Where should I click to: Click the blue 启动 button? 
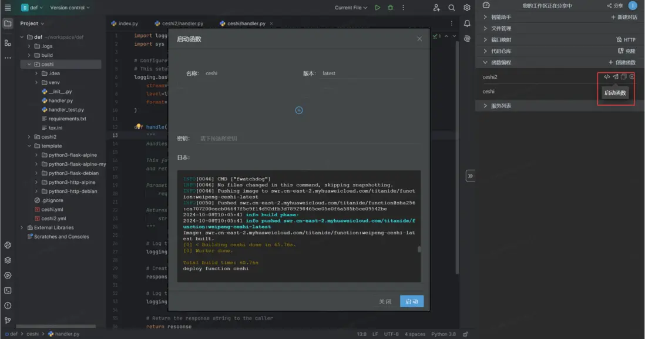pyautogui.click(x=412, y=301)
